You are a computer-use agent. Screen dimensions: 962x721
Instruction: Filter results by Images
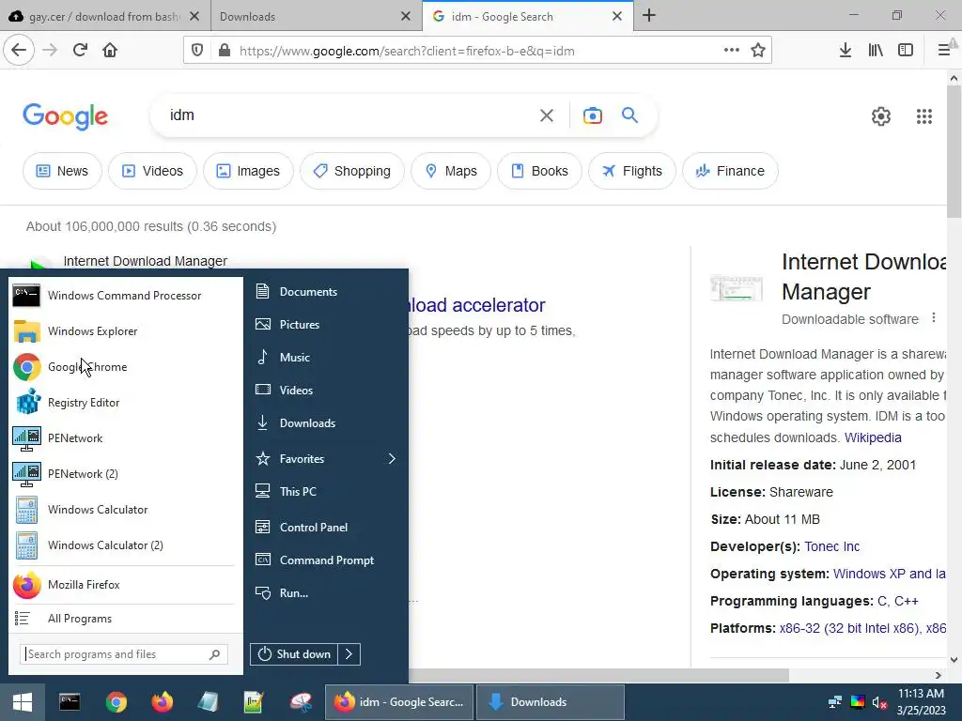[x=248, y=171]
